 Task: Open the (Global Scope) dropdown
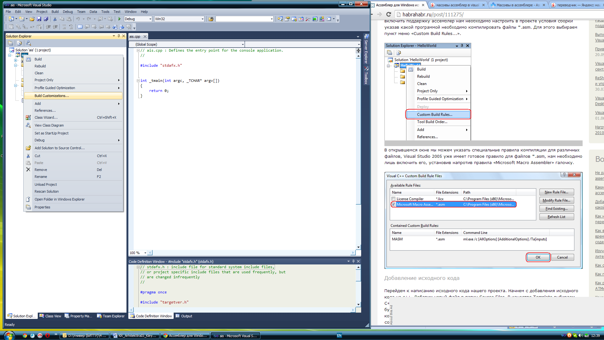pyautogui.click(x=243, y=44)
